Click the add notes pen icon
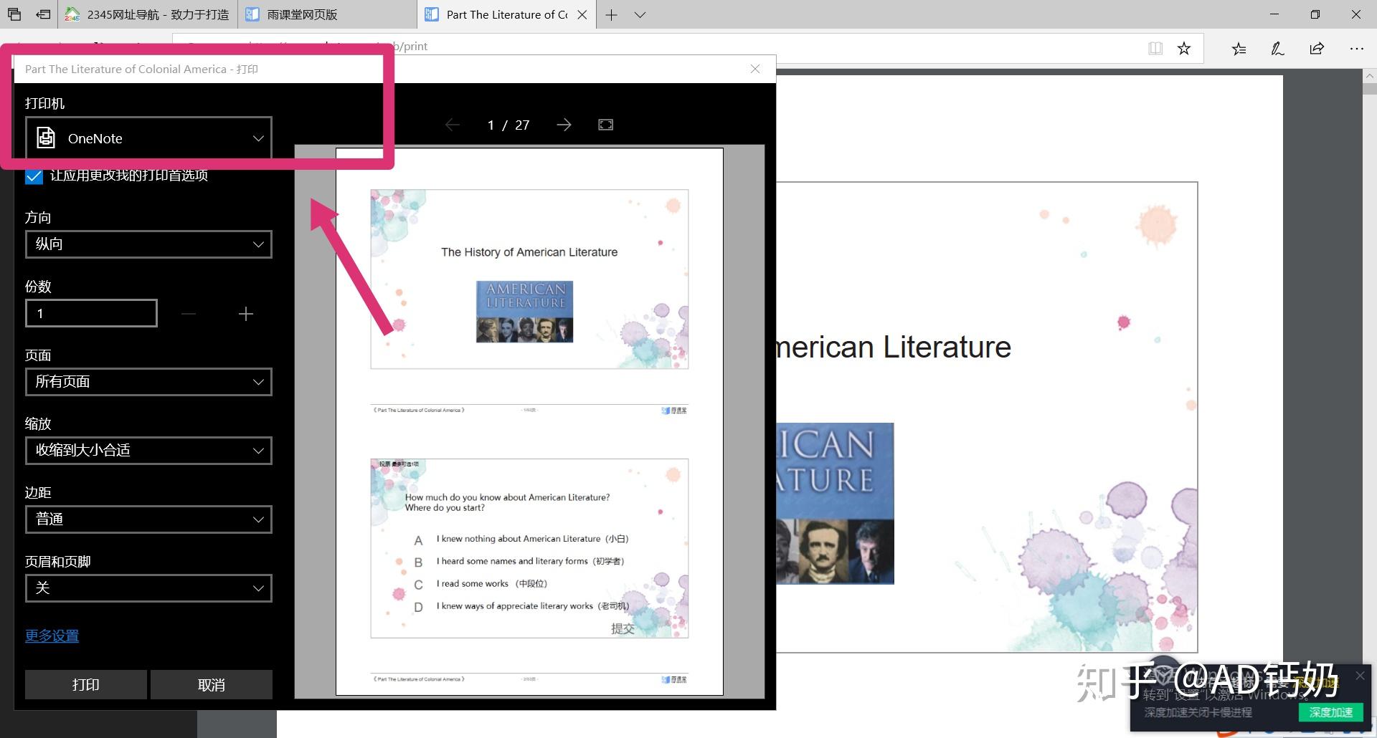1377x738 pixels. pyautogui.click(x=1277, y=49)
